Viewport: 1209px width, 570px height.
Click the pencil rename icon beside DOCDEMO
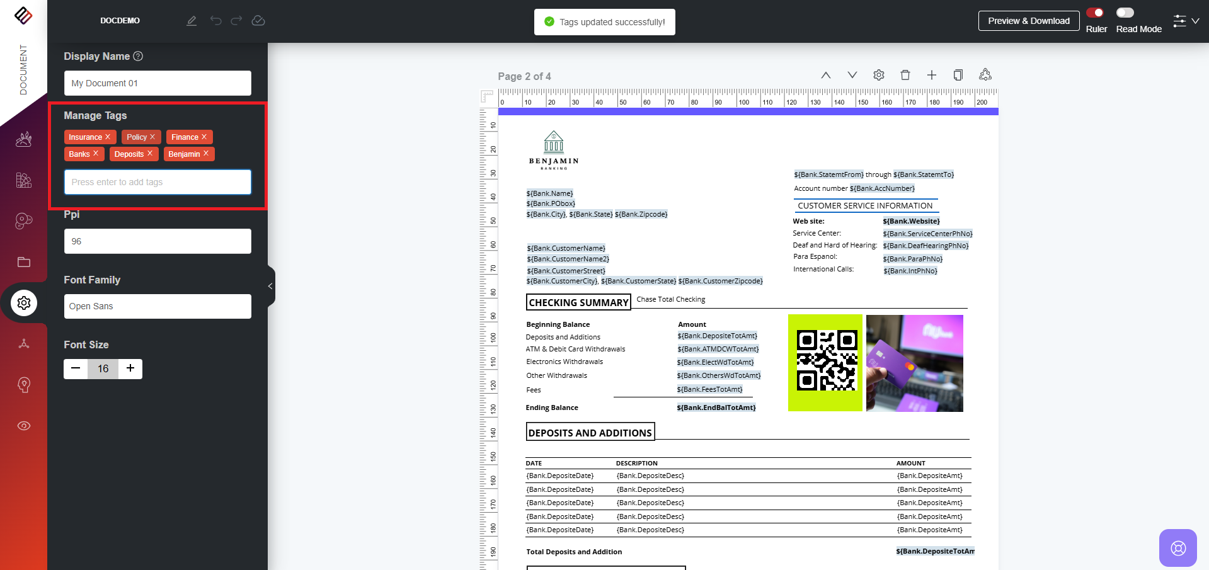(192, 21)
